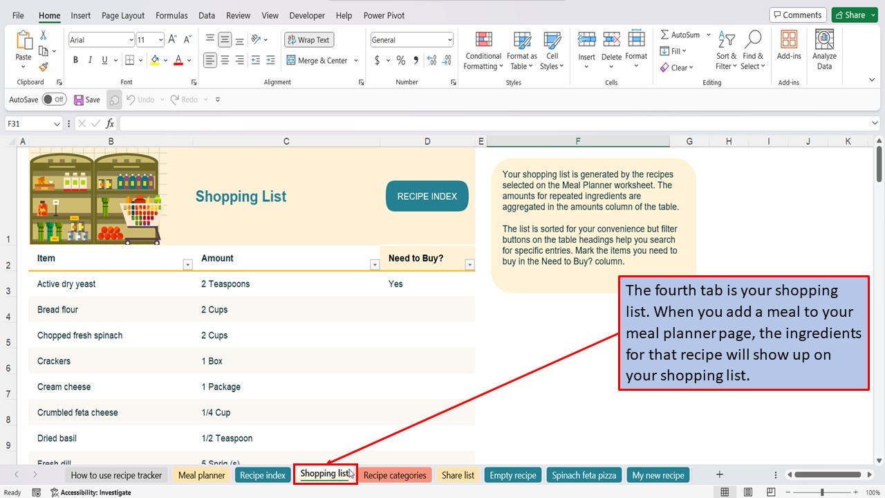
Task: Click the Increase Decimal icon
Action: 431,60
